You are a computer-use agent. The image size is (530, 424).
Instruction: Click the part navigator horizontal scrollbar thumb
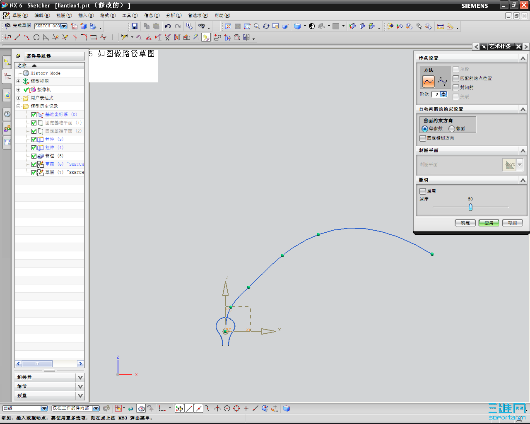(37, 364)
